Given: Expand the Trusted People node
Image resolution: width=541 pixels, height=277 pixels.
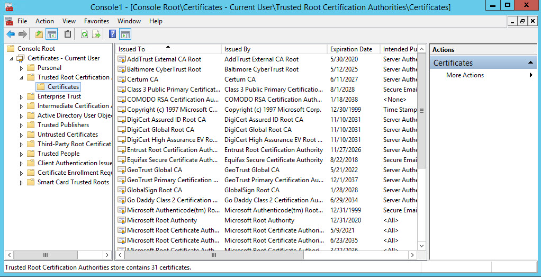Looking at the screenshot, I should [21, 154].
